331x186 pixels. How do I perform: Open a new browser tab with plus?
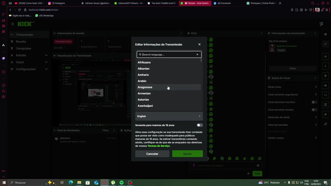tap(280, 3)
